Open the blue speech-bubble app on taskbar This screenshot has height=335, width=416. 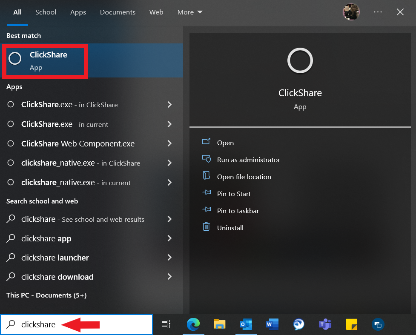298,324
